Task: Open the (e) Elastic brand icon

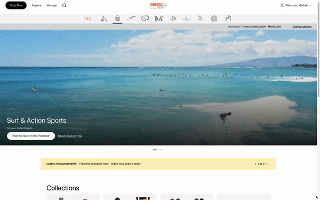Action: click(x=87, y=18)
